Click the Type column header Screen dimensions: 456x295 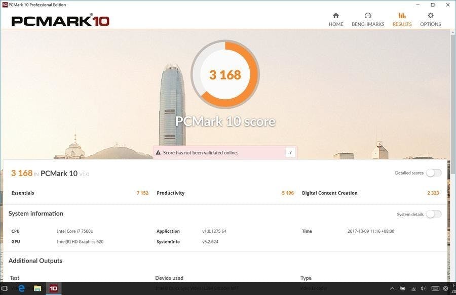click(x=306, y=278)
